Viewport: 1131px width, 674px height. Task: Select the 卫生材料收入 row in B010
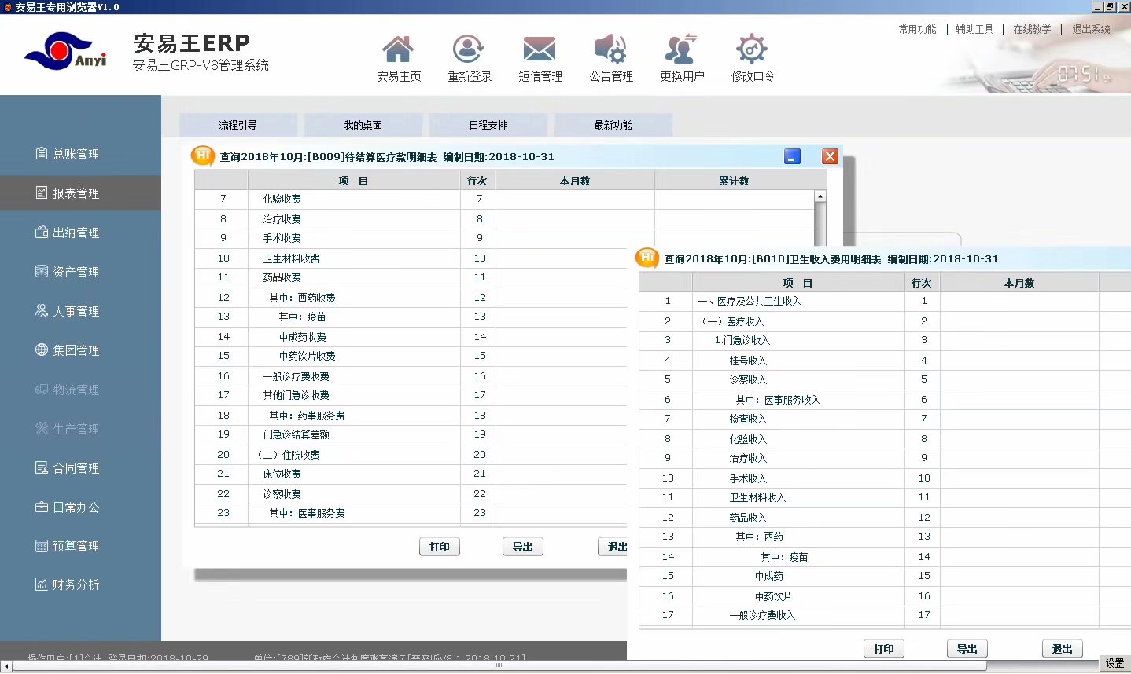(885, 498)
